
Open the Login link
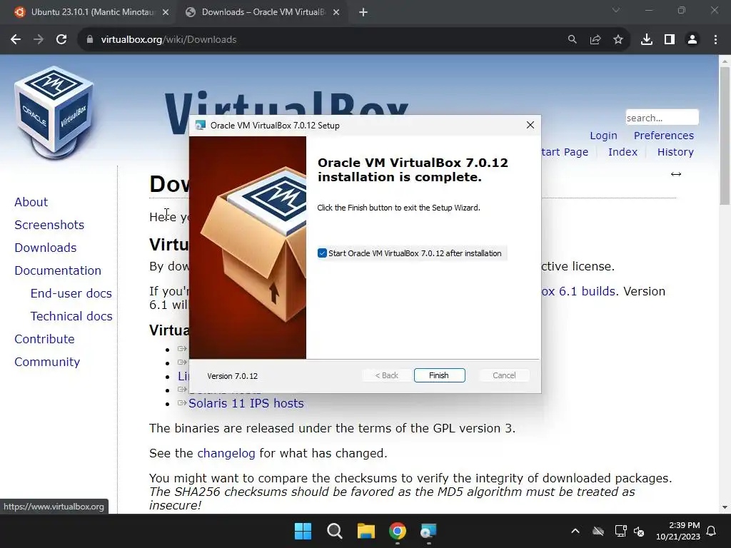(x=603, y=136)
